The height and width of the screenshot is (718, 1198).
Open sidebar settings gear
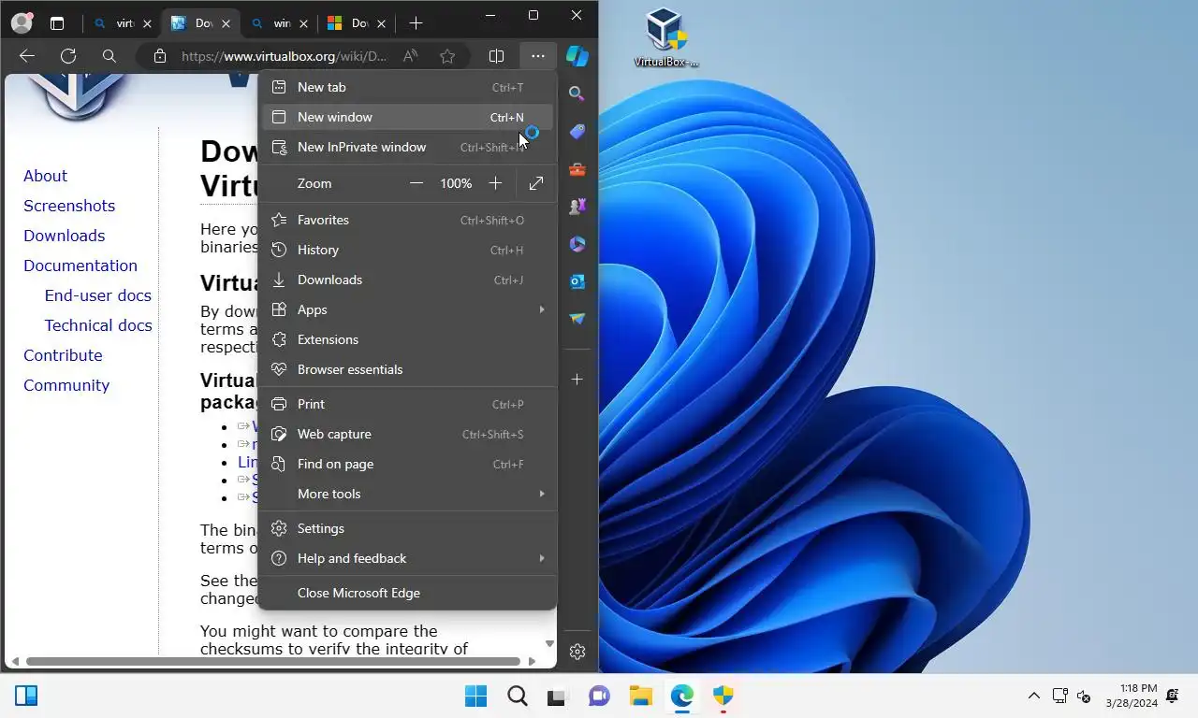(x=577, y=652)
